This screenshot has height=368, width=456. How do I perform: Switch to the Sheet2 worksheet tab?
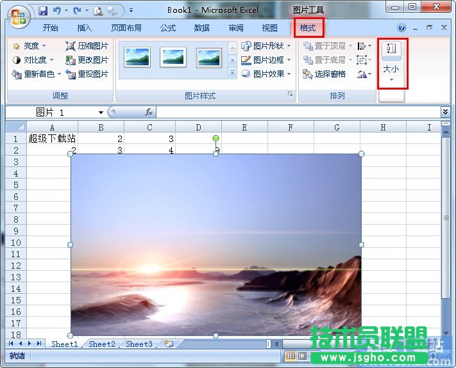(x=101, y=344)
